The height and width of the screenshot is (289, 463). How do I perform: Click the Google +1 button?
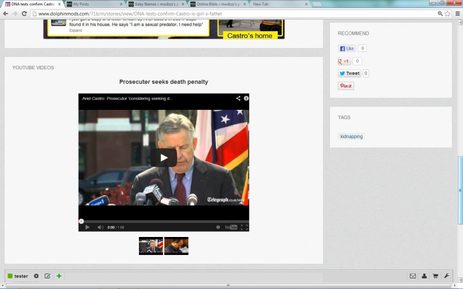[x=344, y=61]
